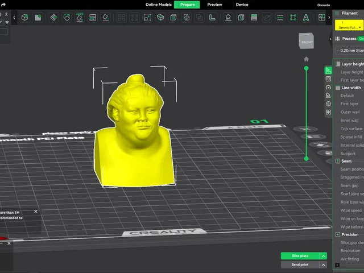Viewport: 364px width, 273px height.
Task: Close the notification with the X near 'more than 1M'
Action: pos(35,212)
